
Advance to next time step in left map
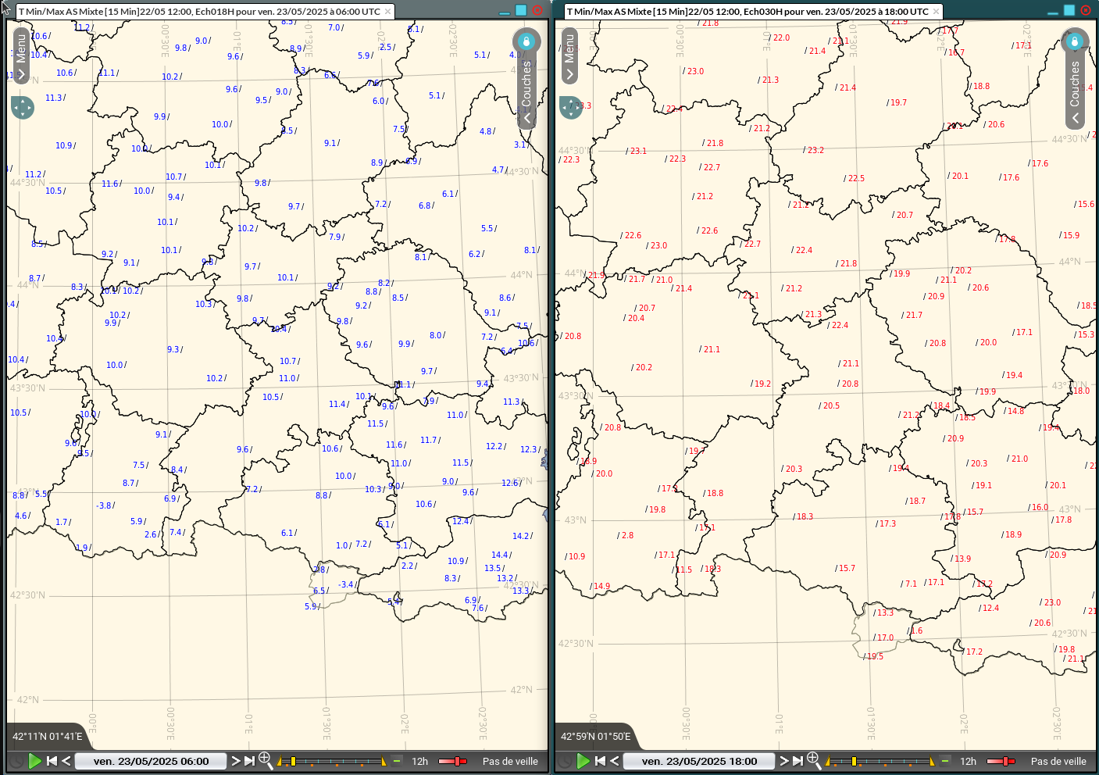pos(236,761)
